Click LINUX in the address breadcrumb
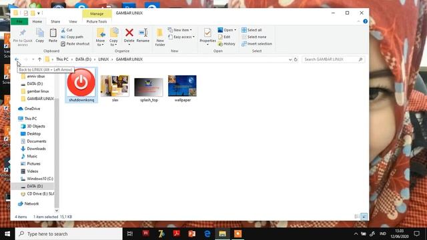The width and height of the screenshot is (427, 240). pyautogui.click(x=103, y=59)
